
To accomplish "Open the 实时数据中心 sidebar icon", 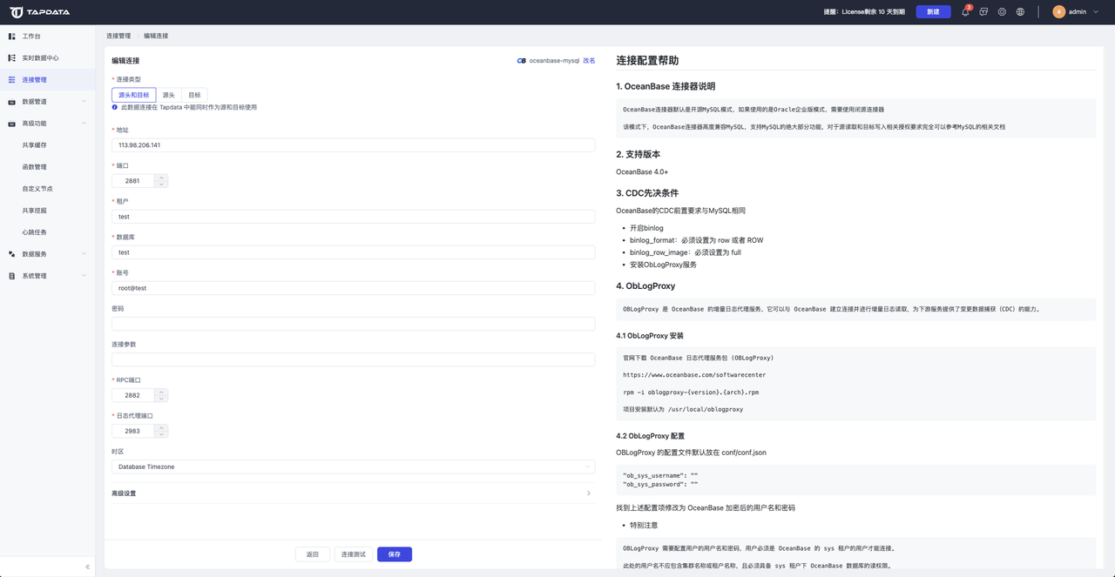I will pos(11,58).
